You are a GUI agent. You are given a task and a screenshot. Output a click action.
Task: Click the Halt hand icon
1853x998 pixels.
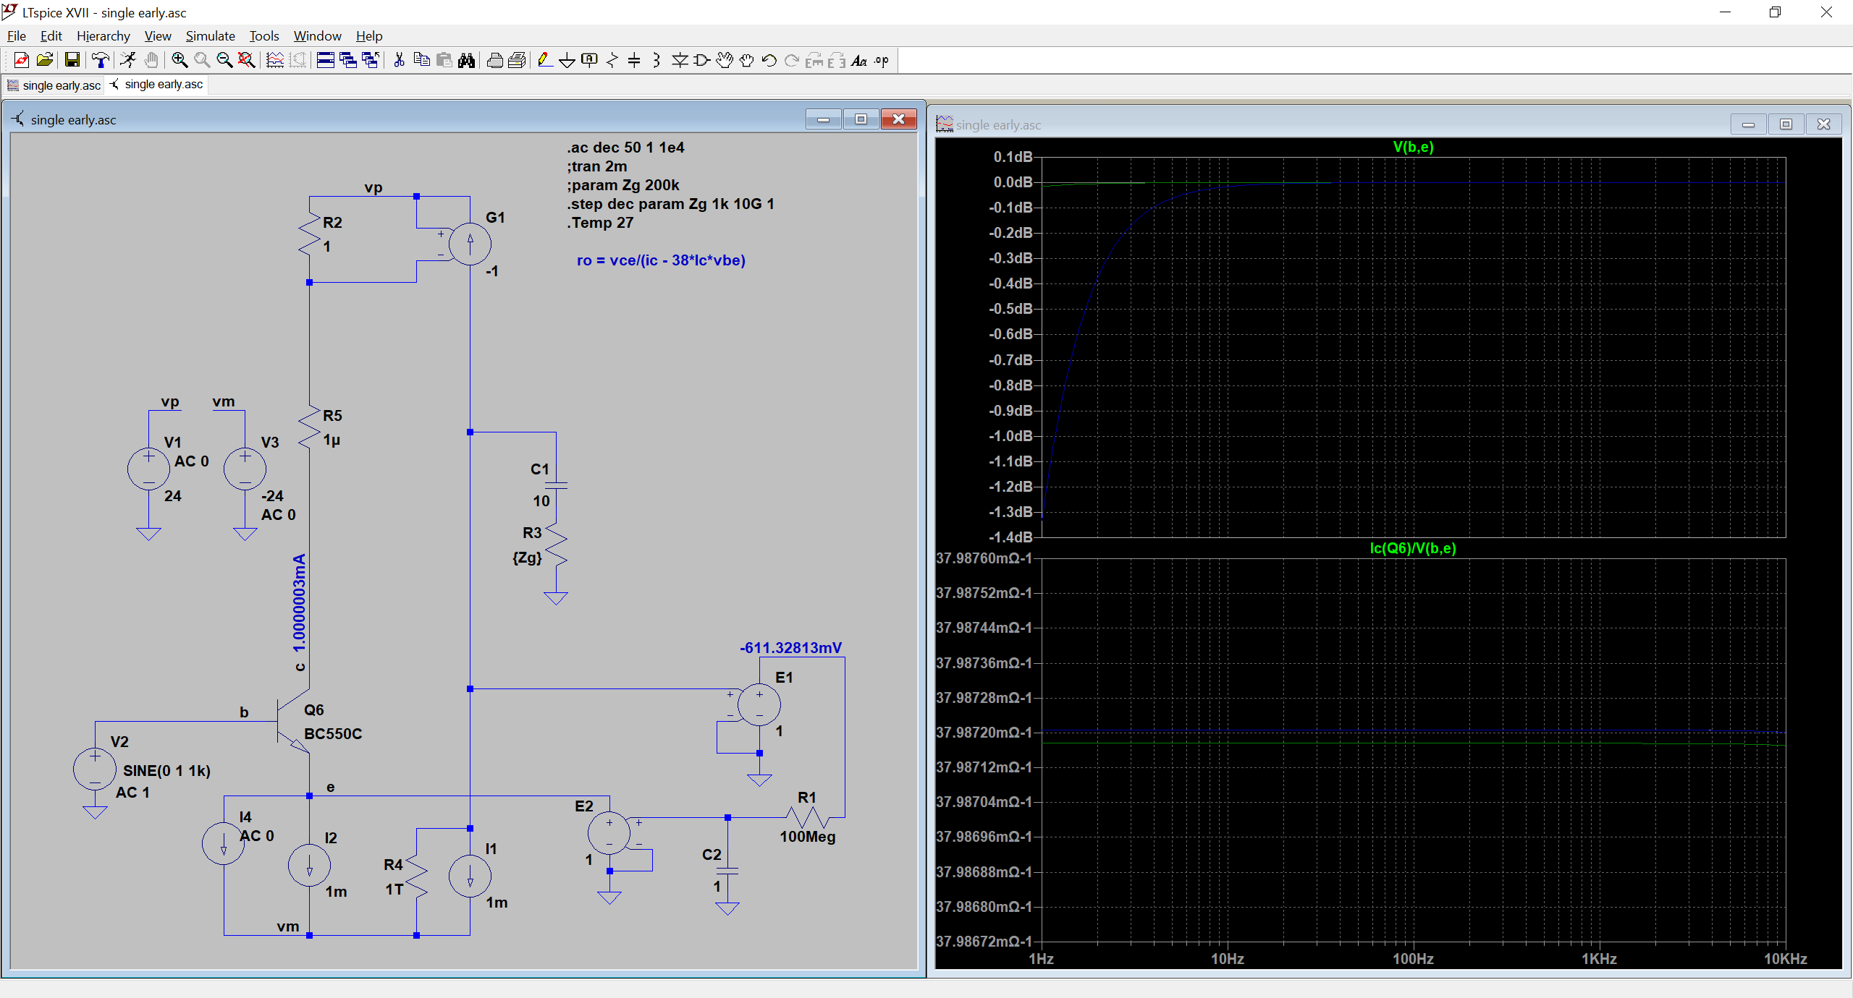(151, 61)
